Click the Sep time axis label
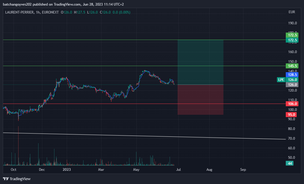Screen dimensions: 304x184 tap(243, 170)
